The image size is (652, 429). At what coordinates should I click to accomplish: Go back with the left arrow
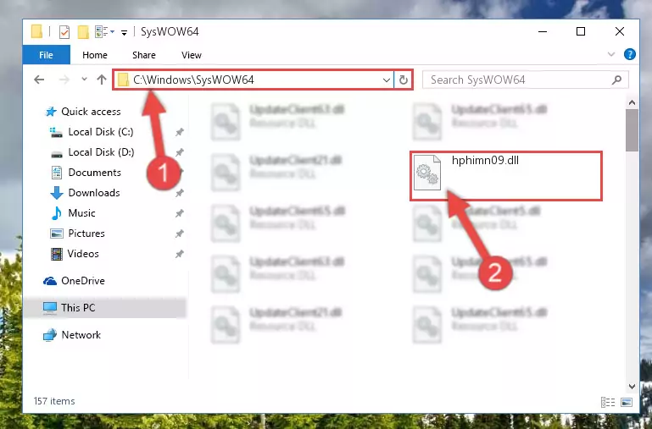click(x=39, y=80)
